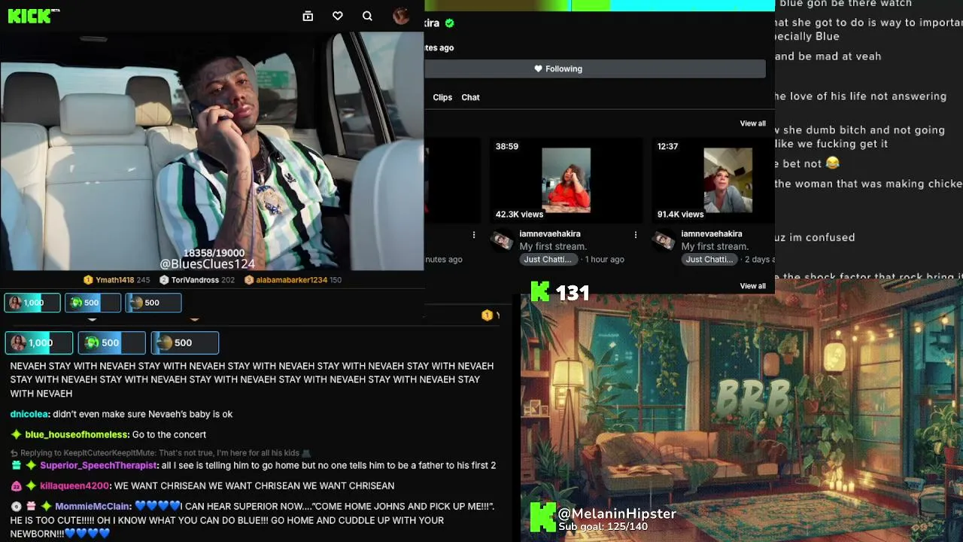Select the 1,000 gift chip directly above chat messages
The height and width of the screenshot is (542, 963).
(x=39, y=343)
